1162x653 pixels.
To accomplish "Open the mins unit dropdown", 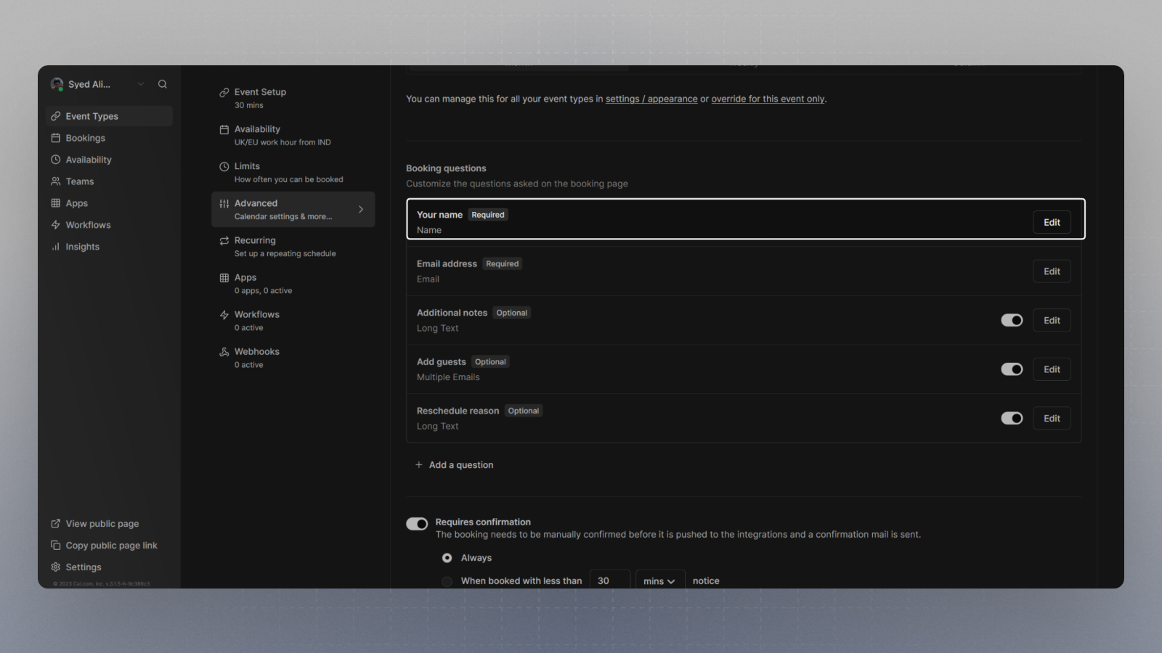I will 659,580.
